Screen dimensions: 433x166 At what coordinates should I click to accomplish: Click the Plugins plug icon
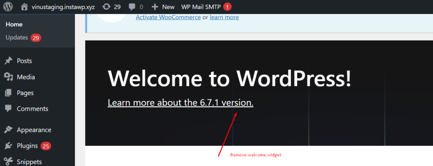[8, 146]
